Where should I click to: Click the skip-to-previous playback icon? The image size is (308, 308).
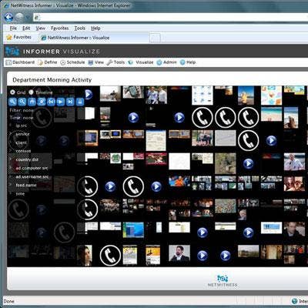[51, 102]
